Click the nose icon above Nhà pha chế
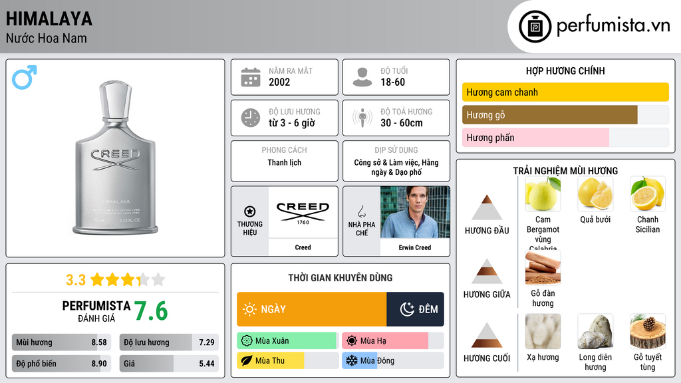681x383 pixels. pos(361,211)
